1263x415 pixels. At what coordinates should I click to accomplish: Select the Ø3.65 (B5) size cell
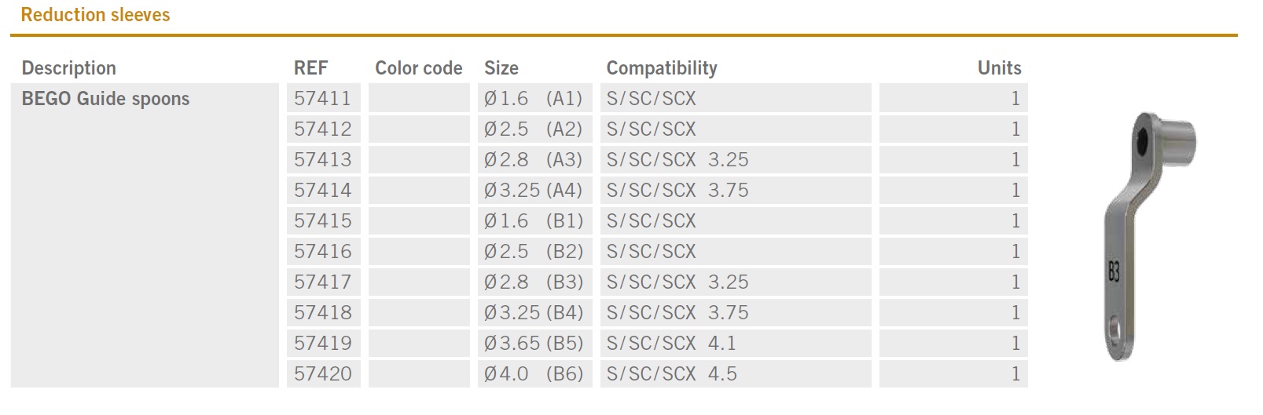tap(533, 344)
